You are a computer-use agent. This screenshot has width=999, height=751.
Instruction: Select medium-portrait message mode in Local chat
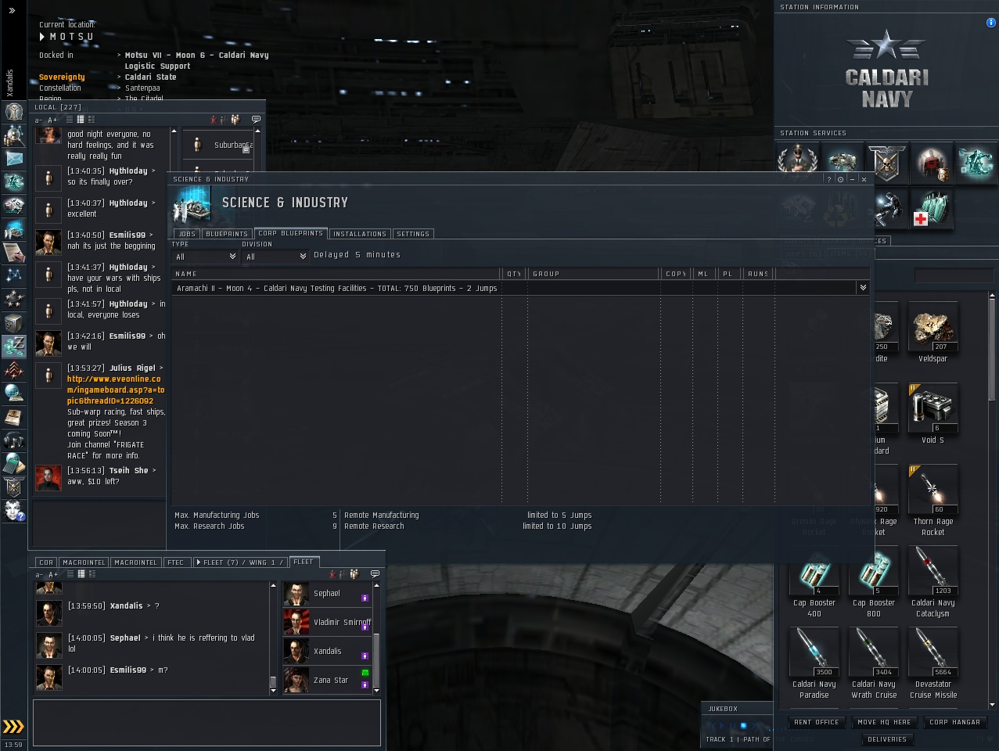pyautogui.click(x=81, y=120)
